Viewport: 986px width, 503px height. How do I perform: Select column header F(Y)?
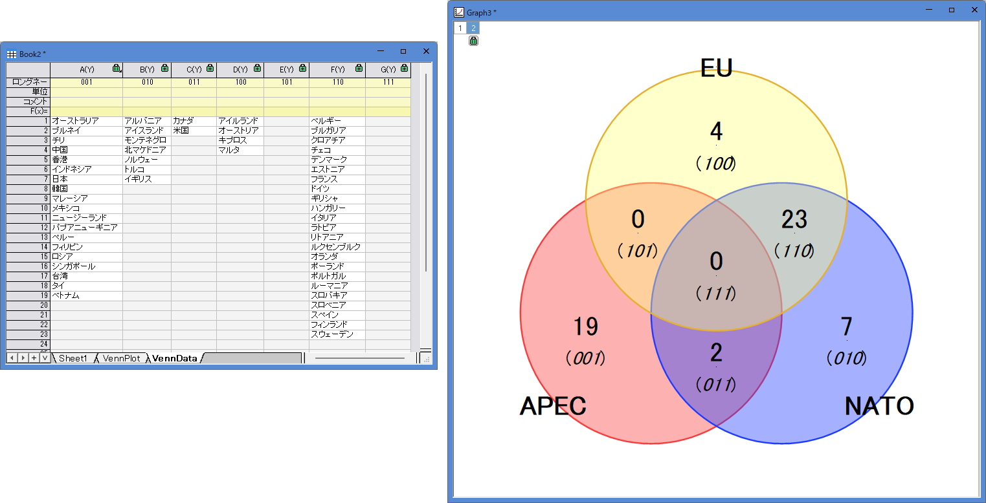[x=337, y=69]
